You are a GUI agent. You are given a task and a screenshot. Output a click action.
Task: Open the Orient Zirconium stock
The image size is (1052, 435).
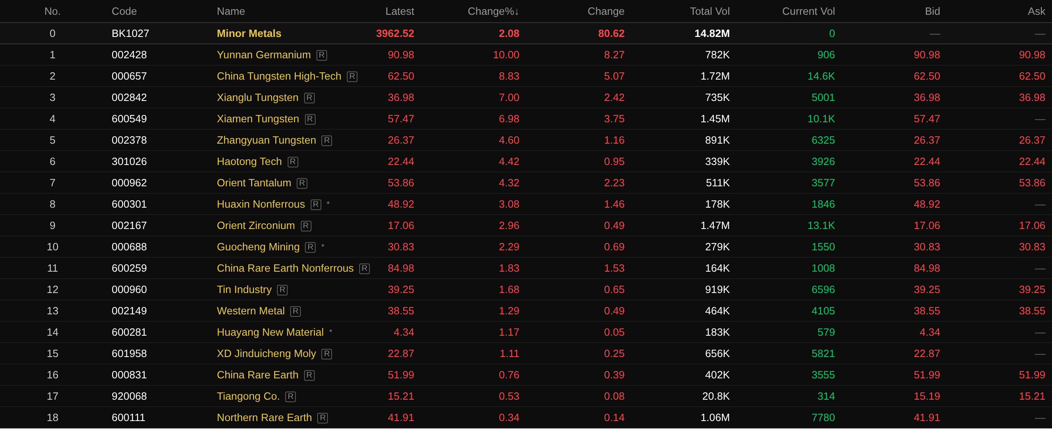coord(256,225)
